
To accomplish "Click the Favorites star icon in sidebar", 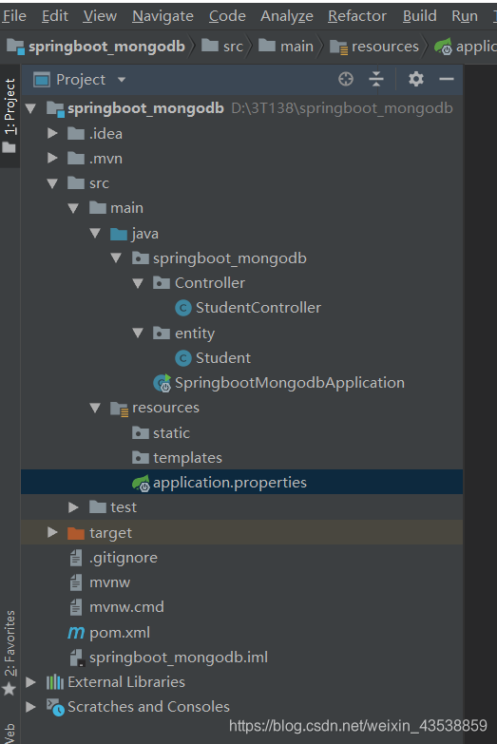I will [x=9, y=689].
